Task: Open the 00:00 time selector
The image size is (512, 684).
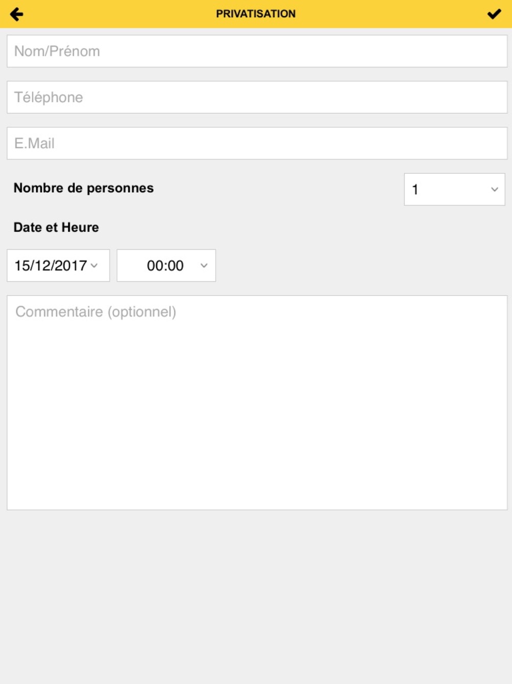Action: coord(166,266)
